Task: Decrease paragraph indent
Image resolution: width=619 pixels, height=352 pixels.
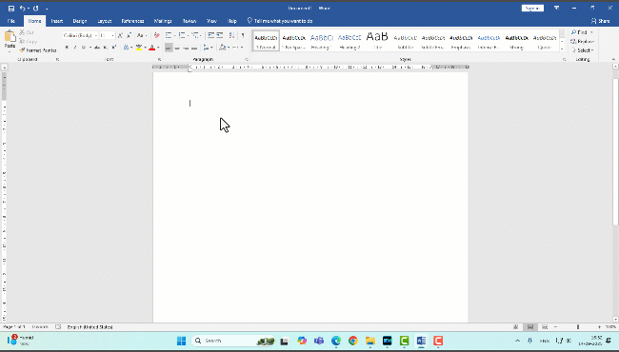Action: [x=210, y=35]
